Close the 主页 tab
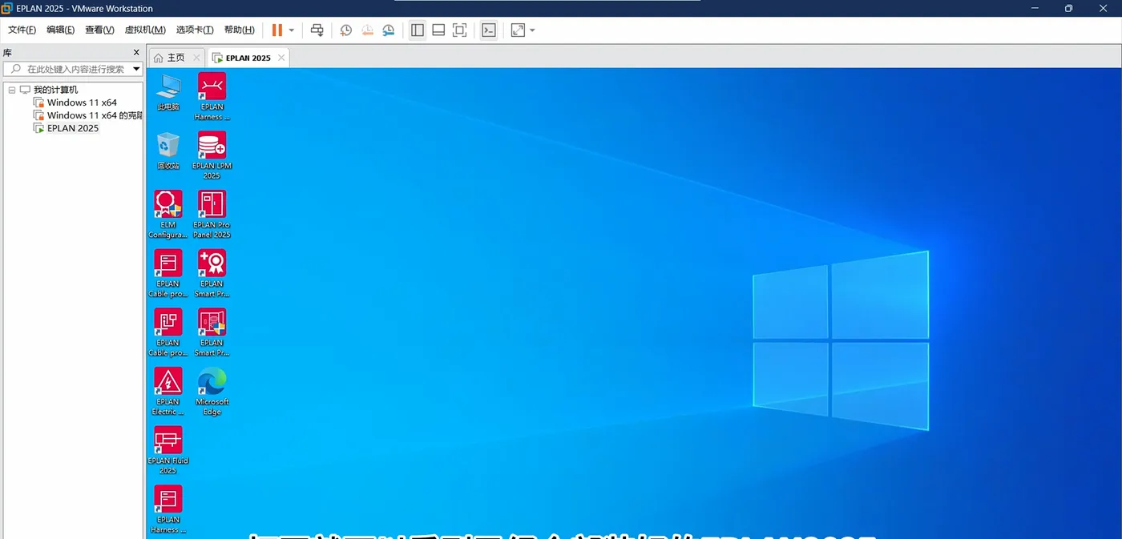Screen dimensions: 1122x539 [196, 58]
